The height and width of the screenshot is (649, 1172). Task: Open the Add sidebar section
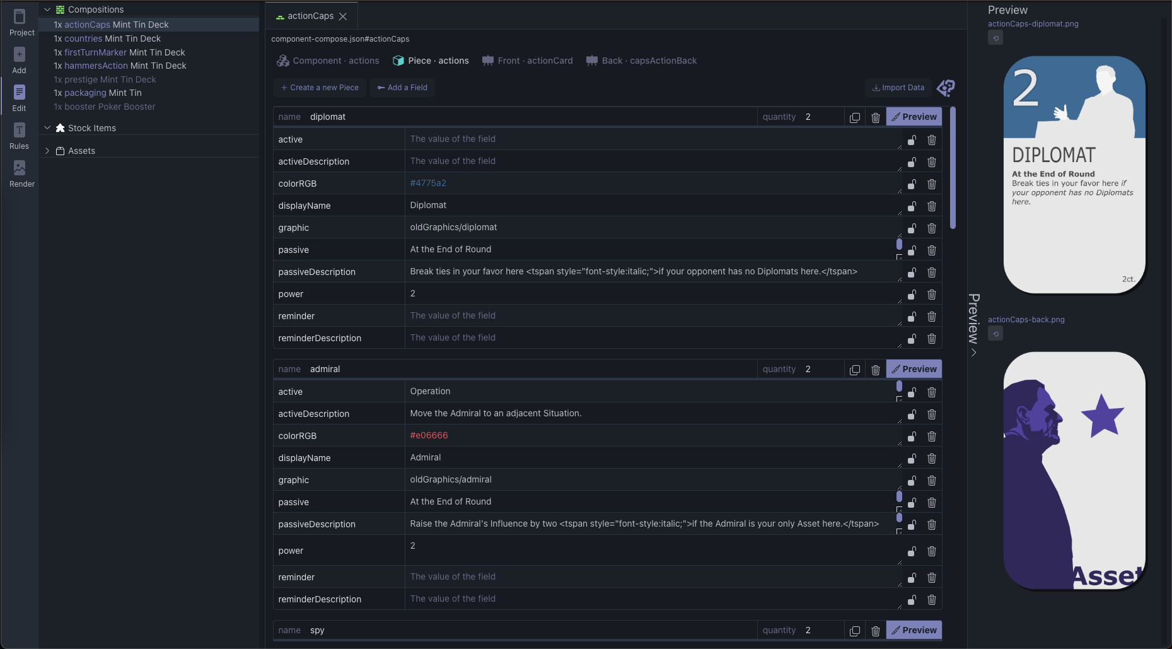click(20, 61)
